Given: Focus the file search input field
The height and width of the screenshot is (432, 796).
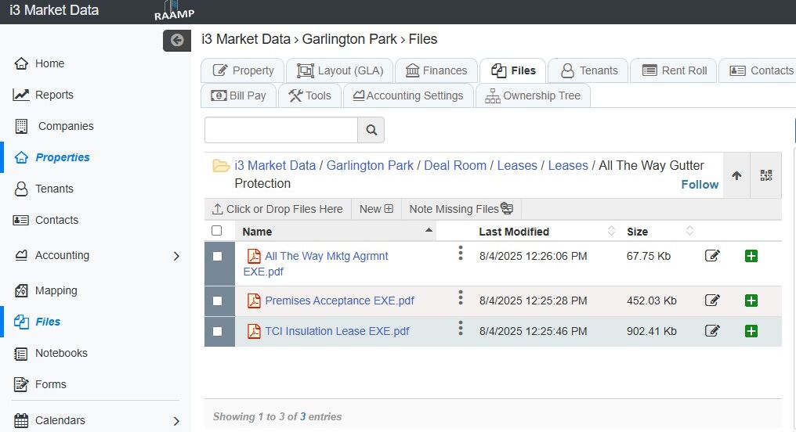Looking at the screenshot, I should coord(281,130).
